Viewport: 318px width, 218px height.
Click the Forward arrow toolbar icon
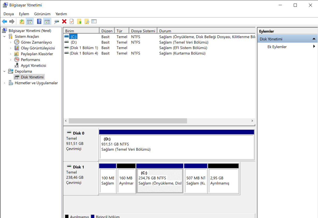point(12,21)
